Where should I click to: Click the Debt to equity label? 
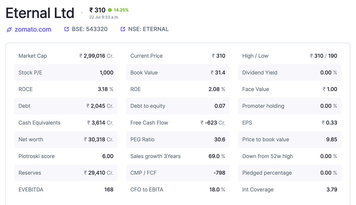coord(148,106)
